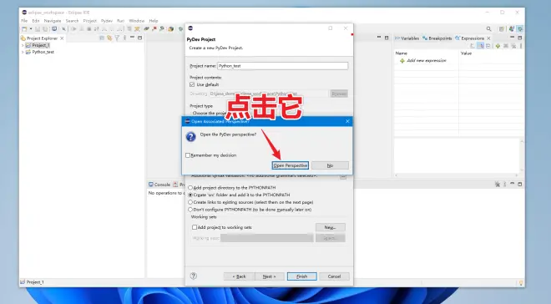Tick the Add project to working sets checkbox
The width and height of the screenshot is (551, 304).
tap(195, 227)
